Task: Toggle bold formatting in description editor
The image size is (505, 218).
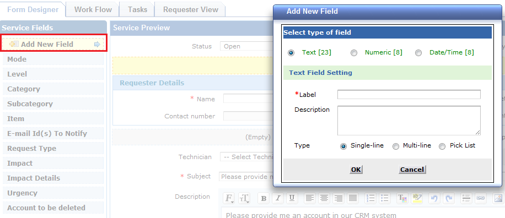Action: [264, 198]
